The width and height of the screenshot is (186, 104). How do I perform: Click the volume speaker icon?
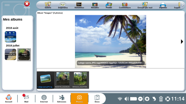[x=127, y=99]
